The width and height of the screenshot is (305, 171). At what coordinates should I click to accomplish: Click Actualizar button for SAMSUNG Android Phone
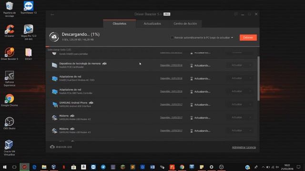[237, 104]
